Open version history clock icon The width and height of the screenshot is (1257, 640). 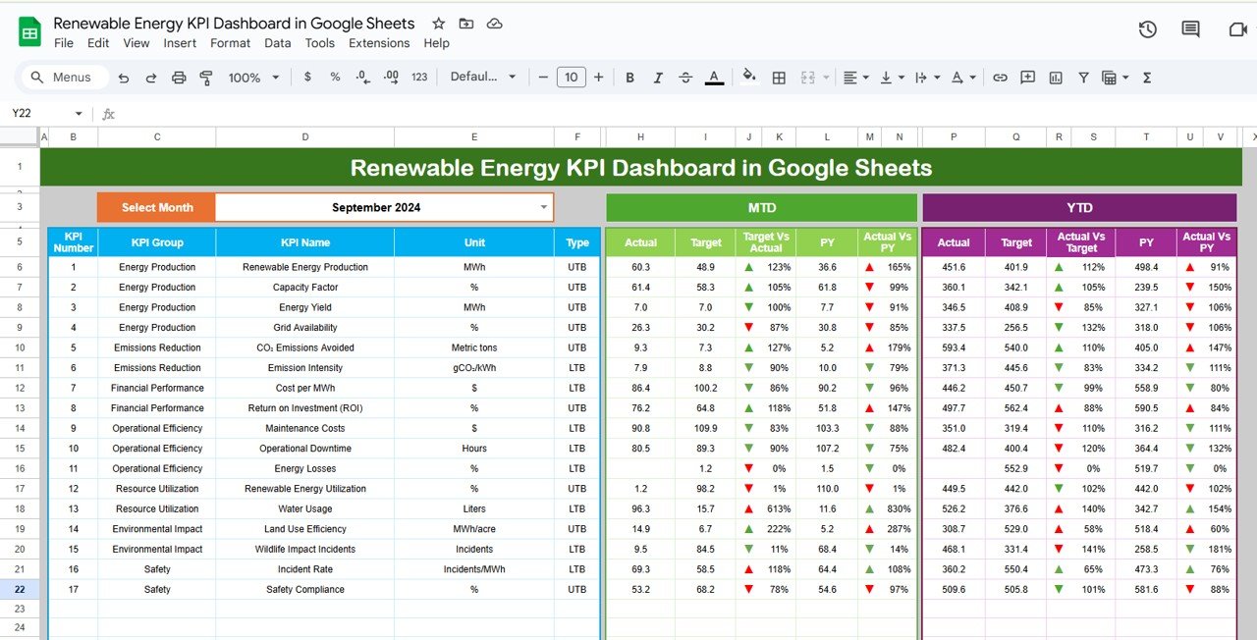tap(1147, 29)
